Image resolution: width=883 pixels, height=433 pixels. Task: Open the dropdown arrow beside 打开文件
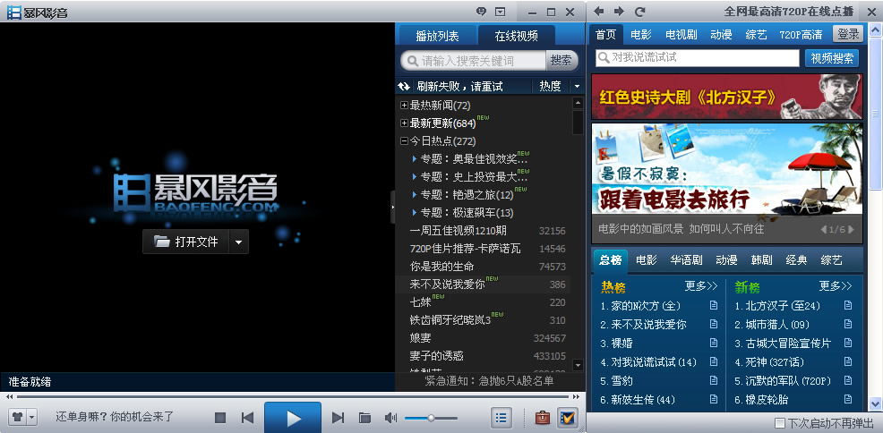click(x=238, y=242)
